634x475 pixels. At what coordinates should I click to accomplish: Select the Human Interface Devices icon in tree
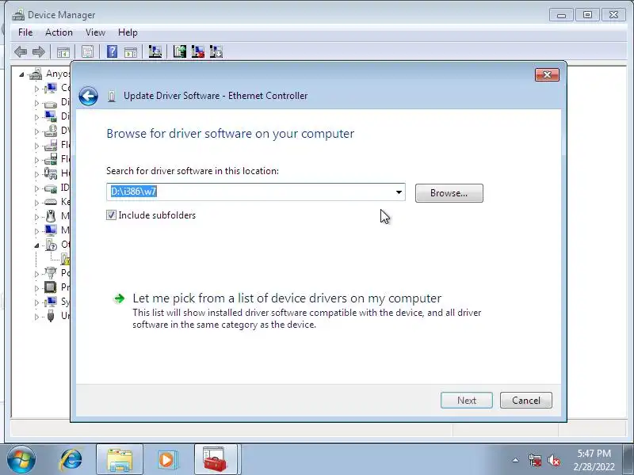point(51,173)
